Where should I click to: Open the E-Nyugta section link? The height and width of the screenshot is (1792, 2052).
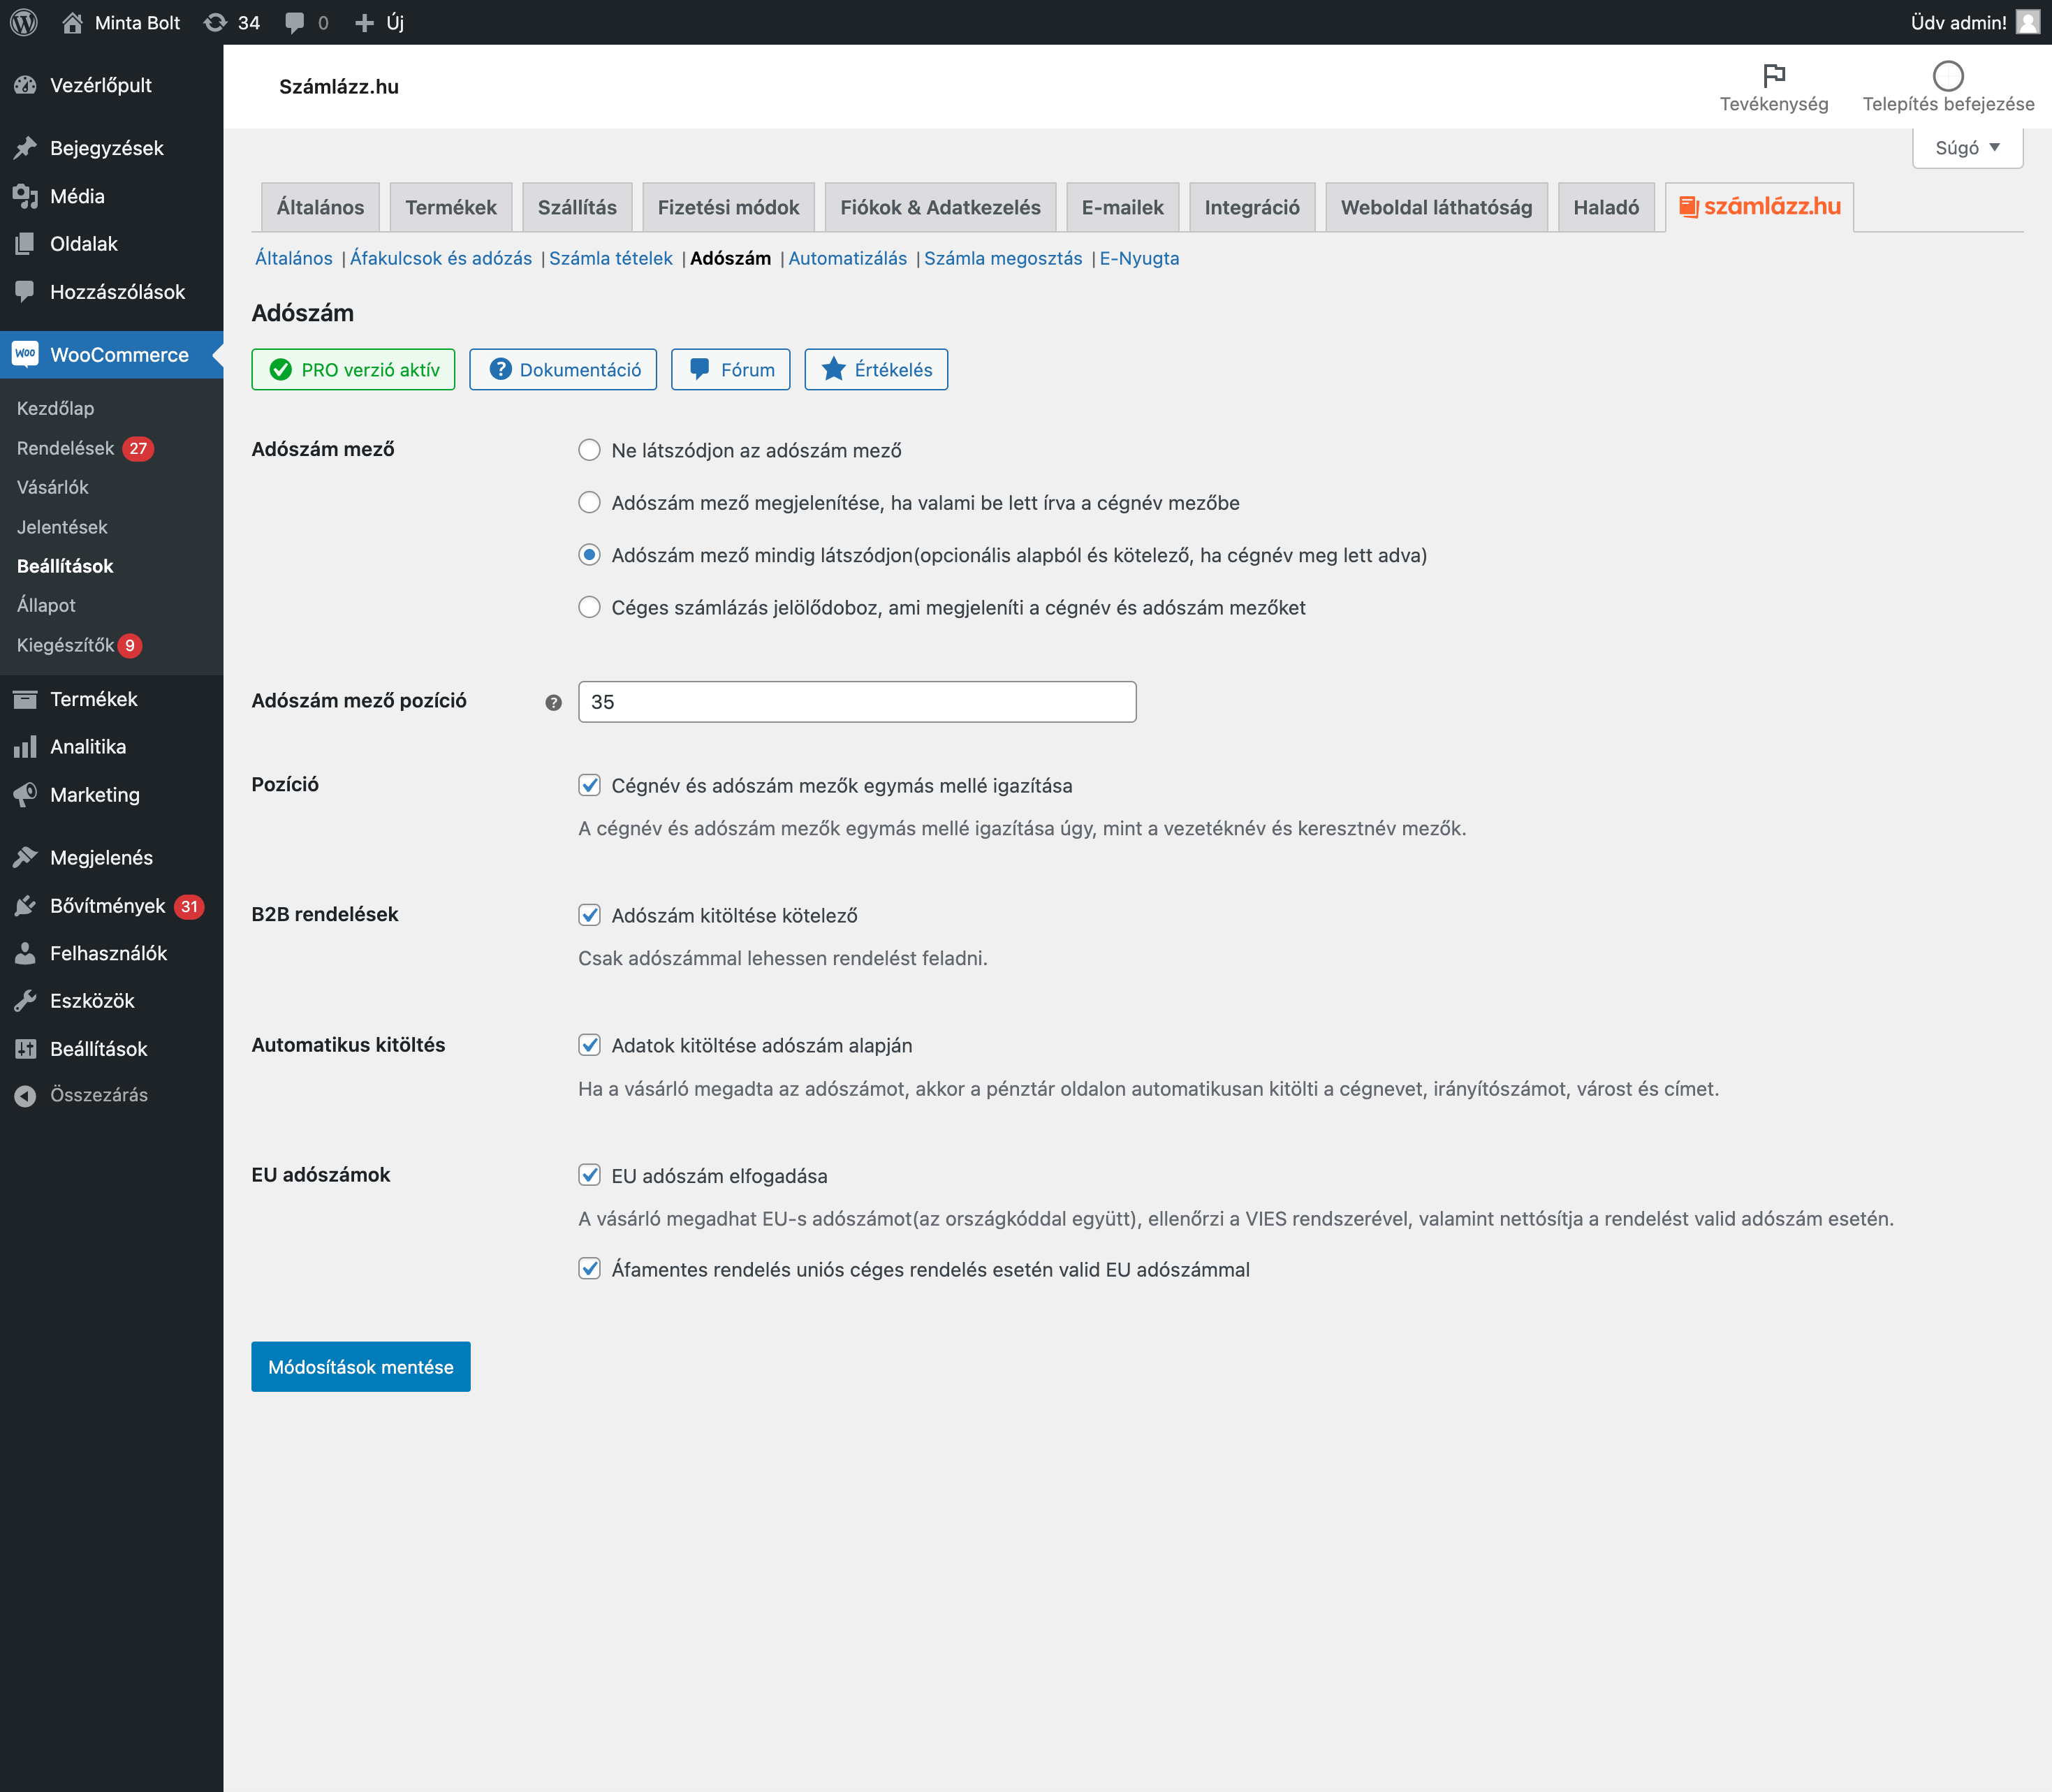(1139, 258)
